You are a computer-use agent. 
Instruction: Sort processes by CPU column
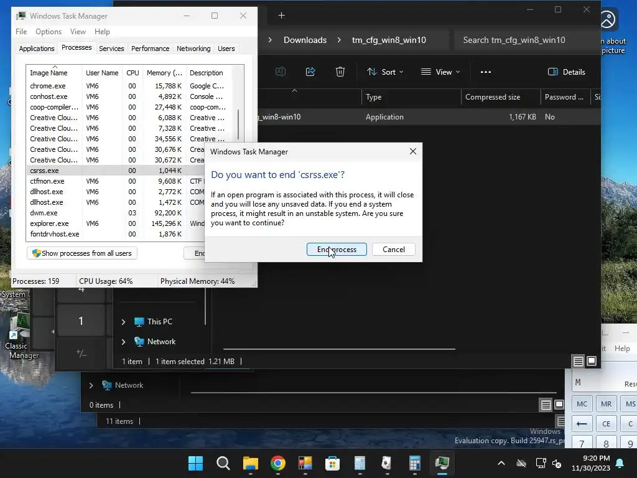coord(133,73)
